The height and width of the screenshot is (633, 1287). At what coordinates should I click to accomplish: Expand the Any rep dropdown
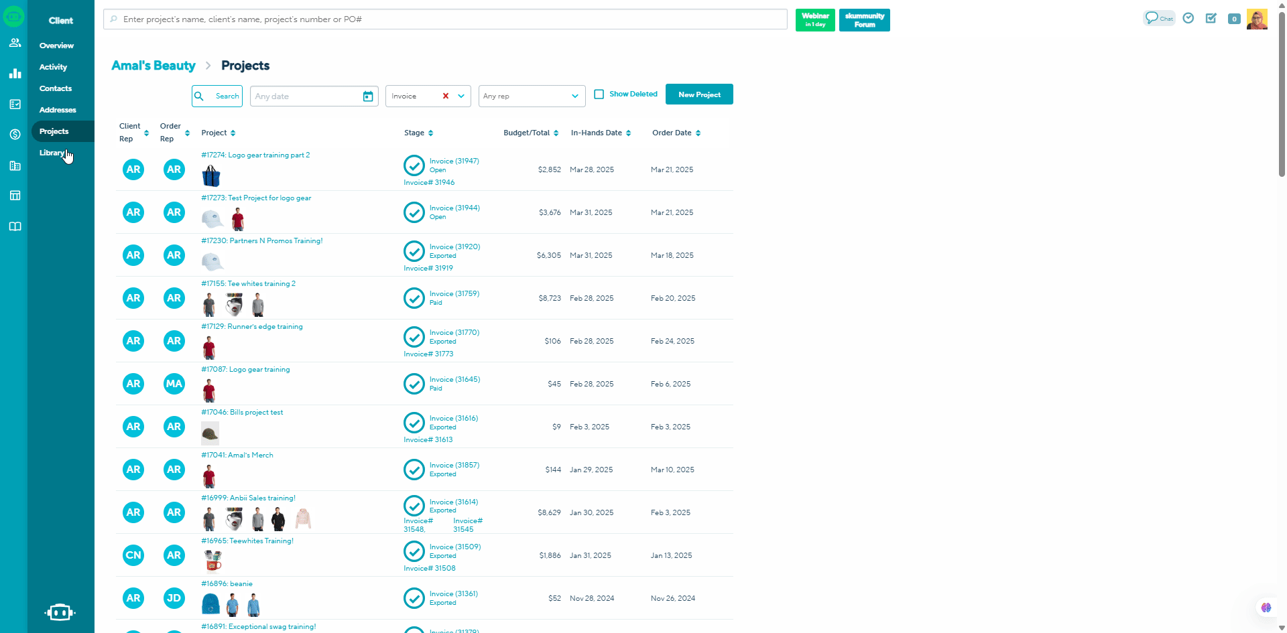point(574,96)
